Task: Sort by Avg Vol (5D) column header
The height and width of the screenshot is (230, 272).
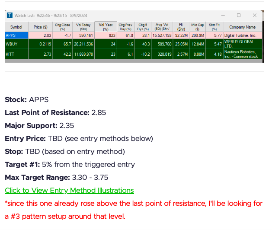Action: (x=162, y=27)
